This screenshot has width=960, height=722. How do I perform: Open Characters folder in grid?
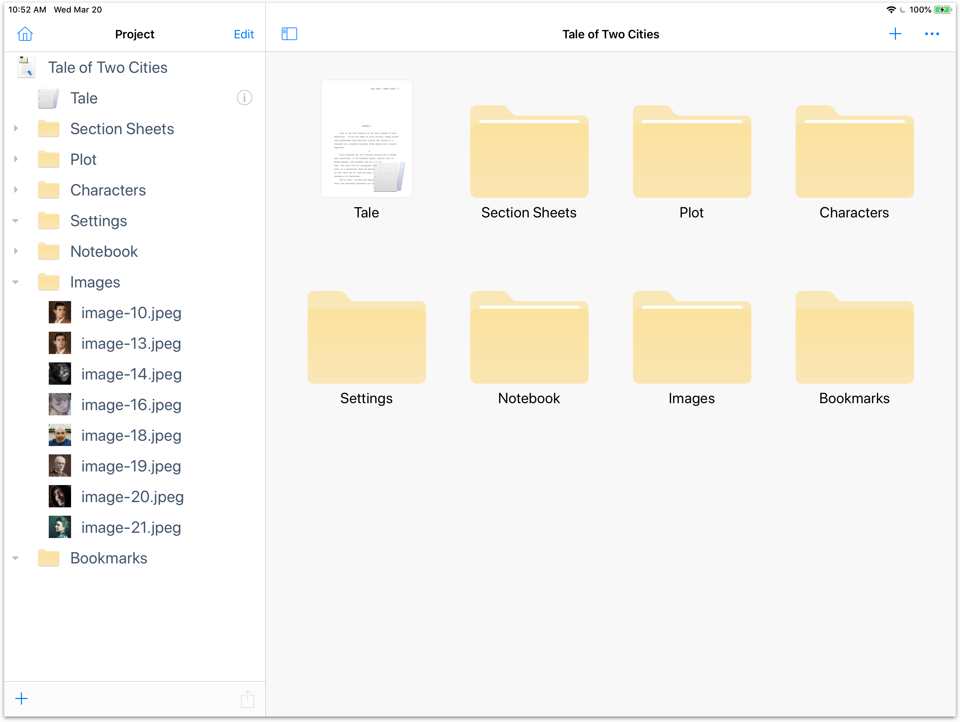(854, 151)
